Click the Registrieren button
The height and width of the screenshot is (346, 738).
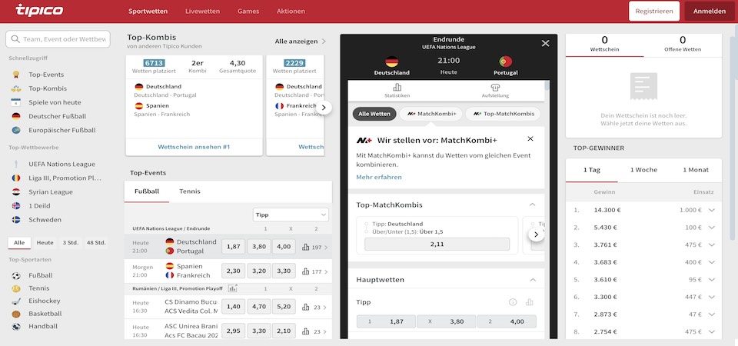tap(654, 12)
